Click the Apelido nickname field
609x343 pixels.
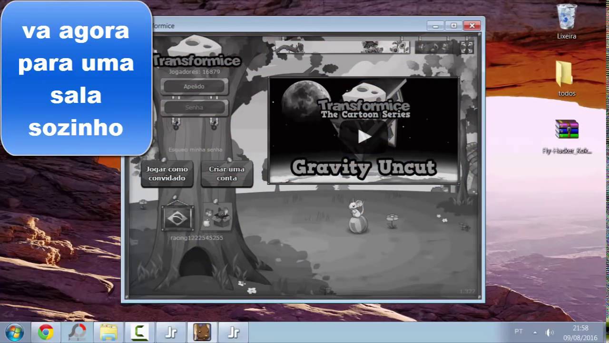point(194,87)
